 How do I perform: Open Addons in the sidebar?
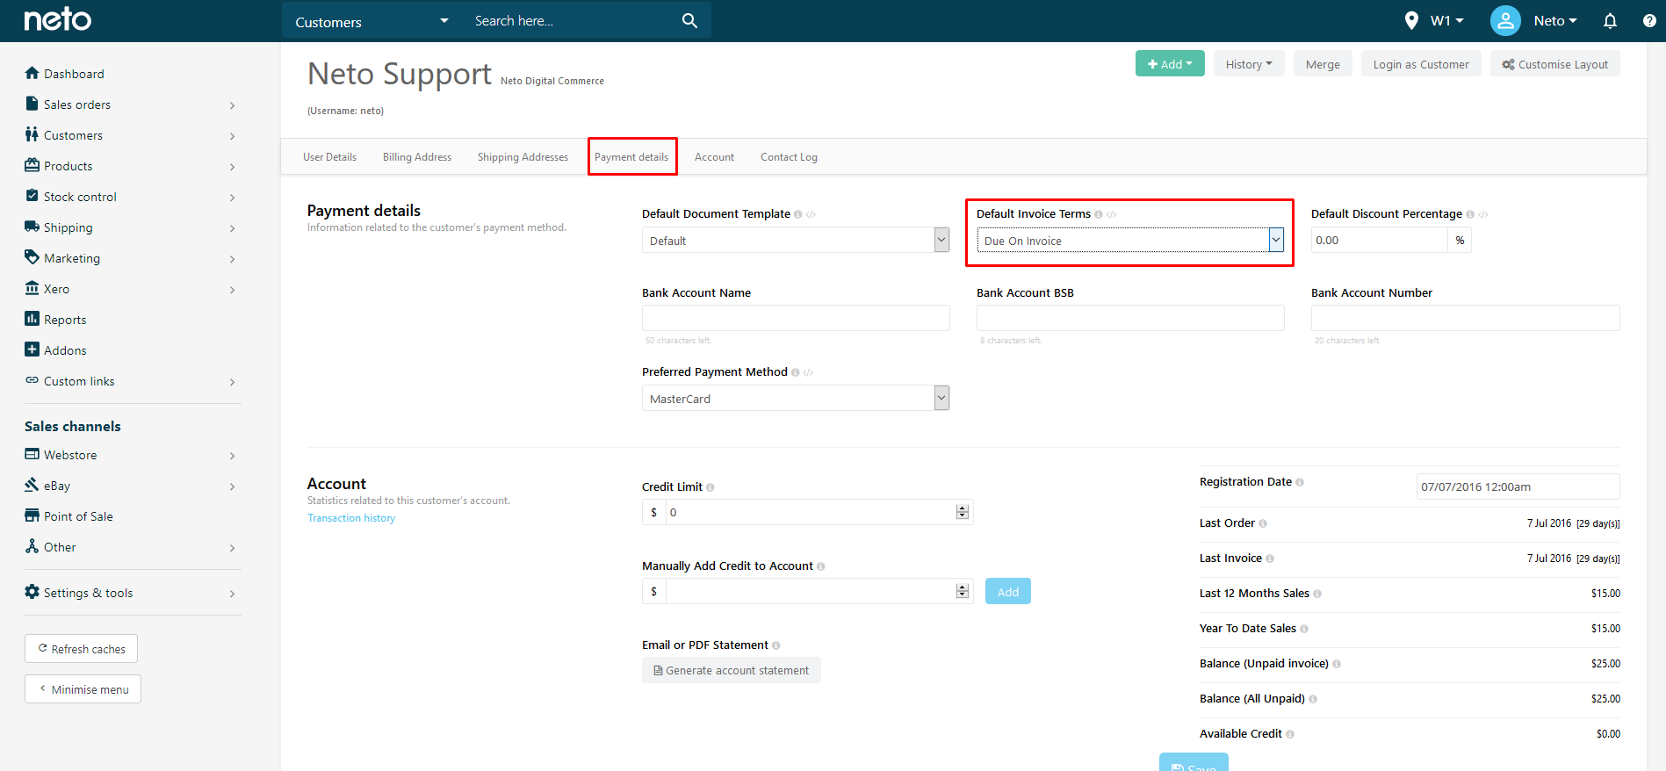(56, 350)
